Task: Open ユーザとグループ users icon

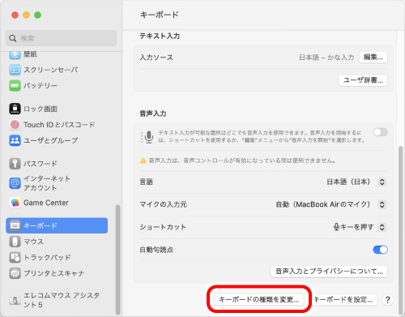Action: (15, 140)
